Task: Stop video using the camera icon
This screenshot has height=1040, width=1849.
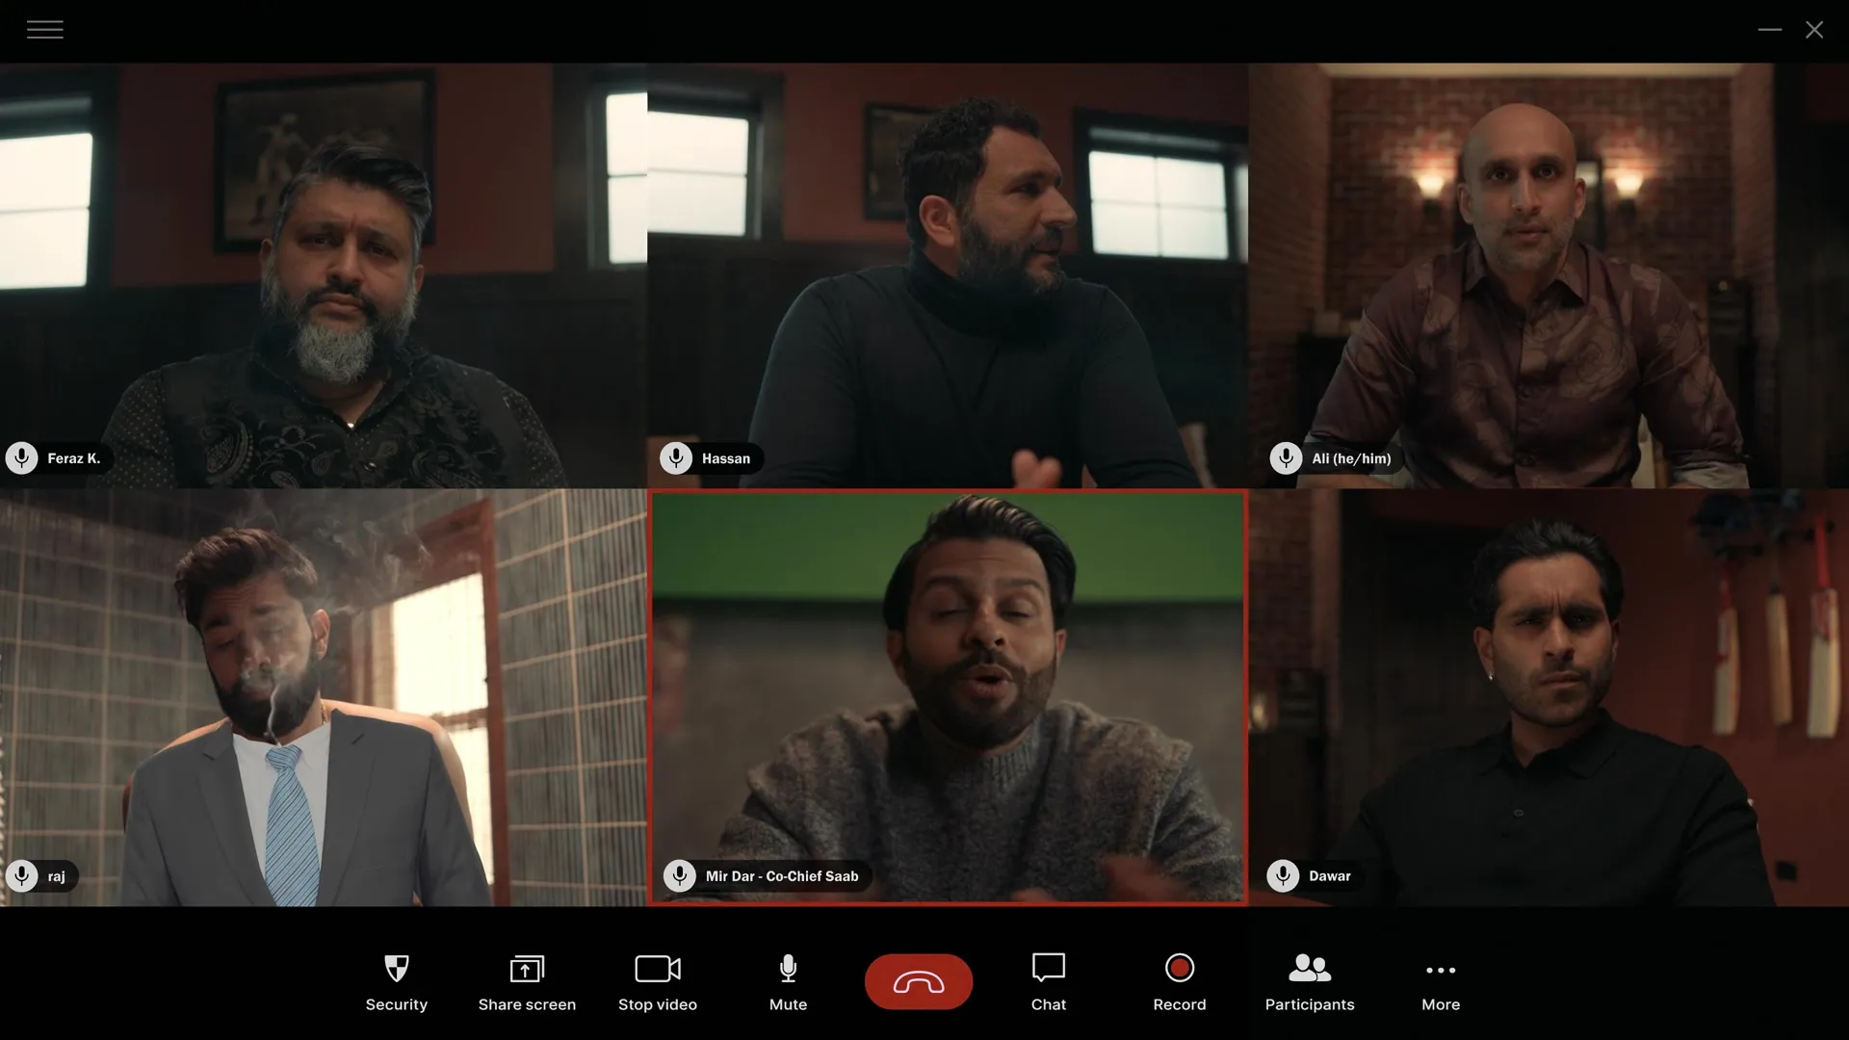Action: 658,968
